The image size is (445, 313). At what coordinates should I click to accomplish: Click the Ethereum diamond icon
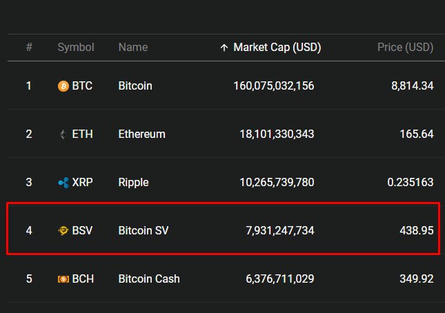(x=63, y=134)
